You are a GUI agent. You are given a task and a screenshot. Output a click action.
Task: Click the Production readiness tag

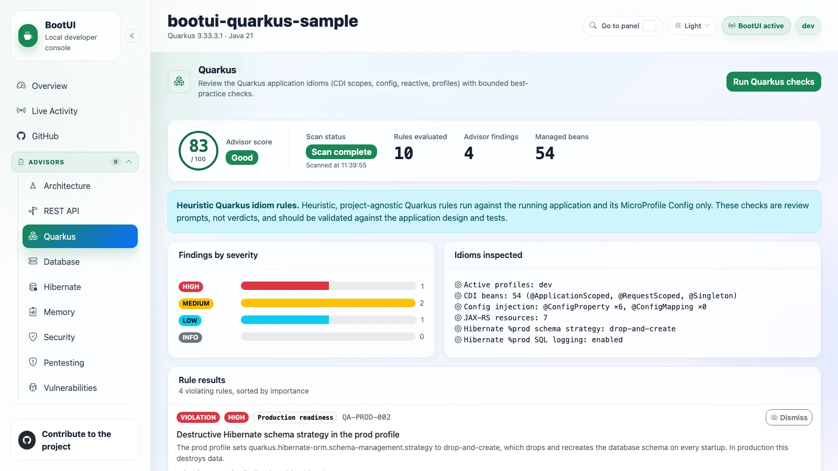tap(295, 417)
